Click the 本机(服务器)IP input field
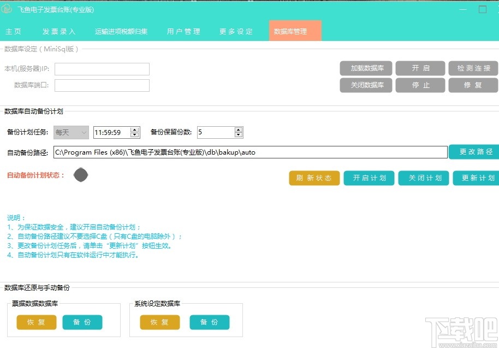 (x=102, y=69)
